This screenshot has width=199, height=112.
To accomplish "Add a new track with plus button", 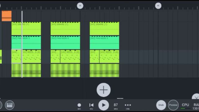I will point(104,90).
